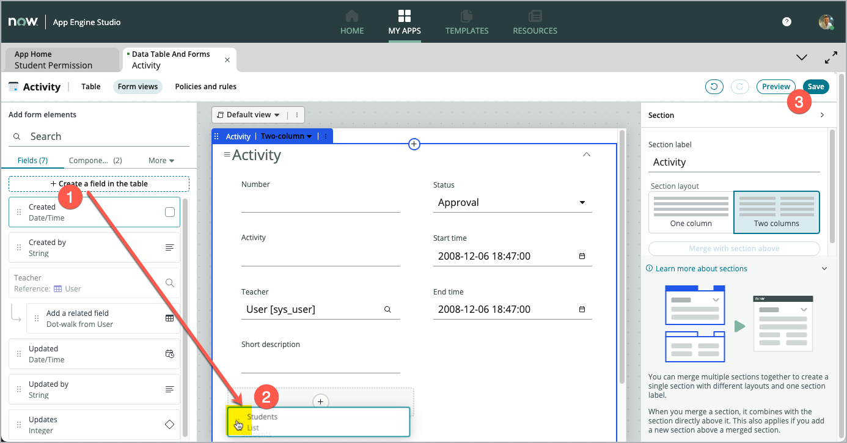Open the calendar picker for Start time
847x443 pixels.
point(582,256)
